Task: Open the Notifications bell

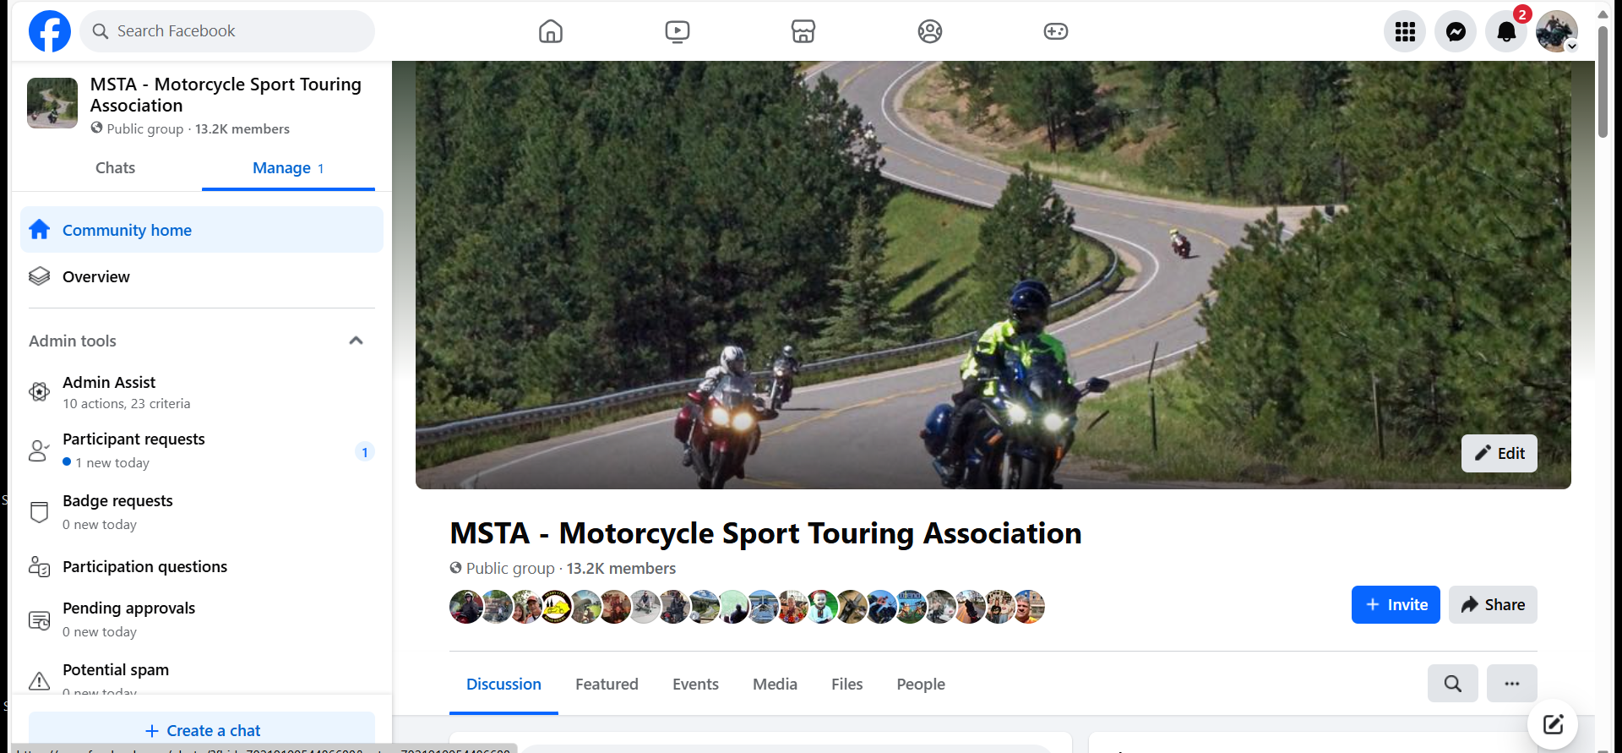Action: [x=1506, y=31]
